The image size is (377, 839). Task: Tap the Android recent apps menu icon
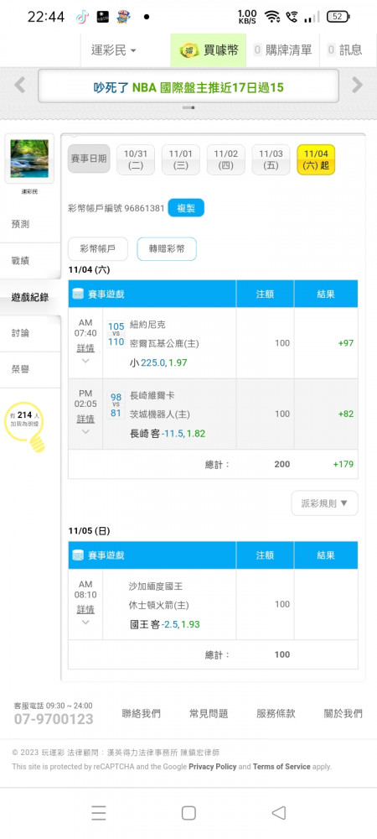click(x=98, y=813)
